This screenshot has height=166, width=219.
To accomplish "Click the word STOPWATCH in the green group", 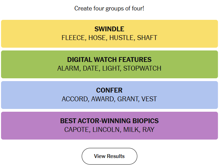I will click(142, 68).
